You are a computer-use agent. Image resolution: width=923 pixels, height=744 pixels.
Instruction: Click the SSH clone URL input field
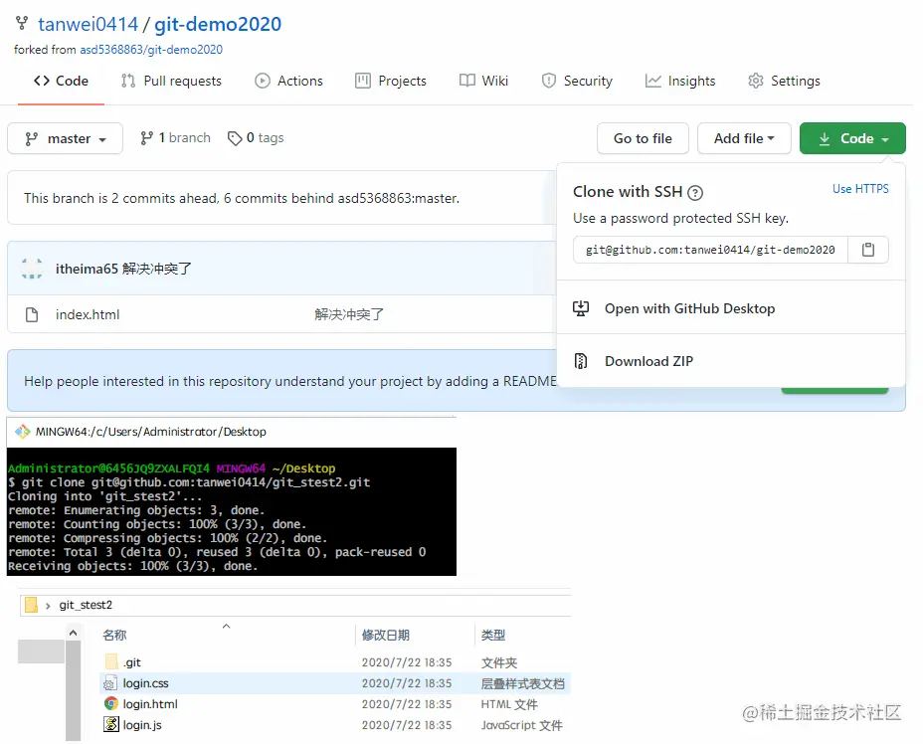710,250
